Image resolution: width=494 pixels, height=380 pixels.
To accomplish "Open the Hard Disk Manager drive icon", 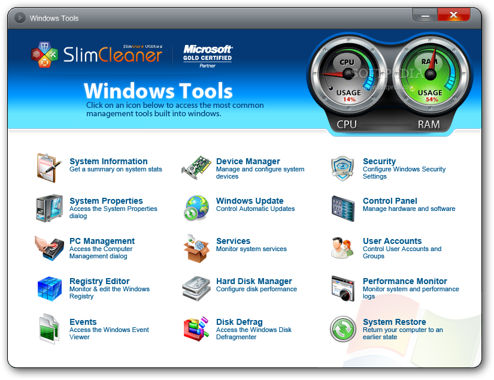I will 196,288.
